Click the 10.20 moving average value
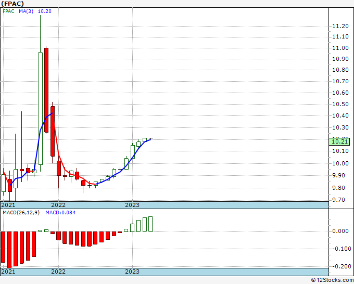This screenshot has width=354, height=284. tap(44, 11)
